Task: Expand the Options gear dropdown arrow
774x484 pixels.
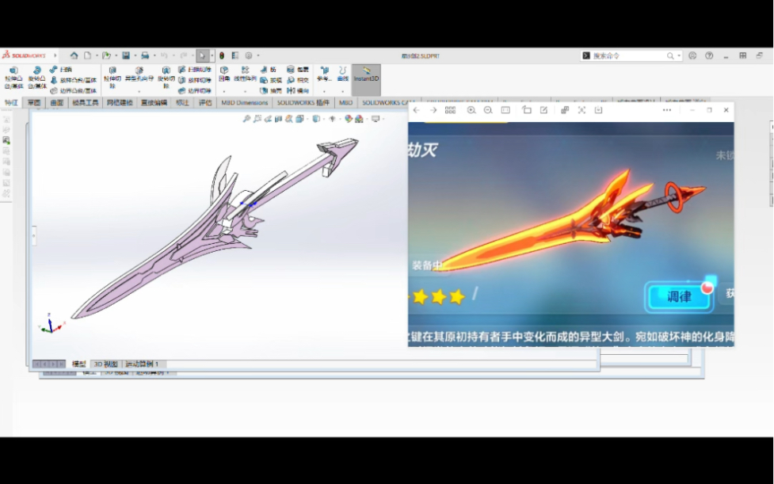Action: click(x=258, y=55)
